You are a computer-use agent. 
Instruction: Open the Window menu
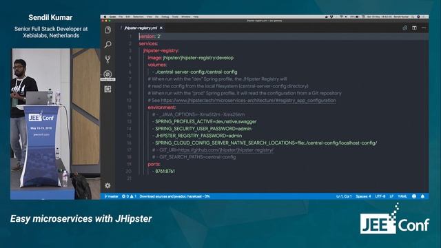point(185,17)
